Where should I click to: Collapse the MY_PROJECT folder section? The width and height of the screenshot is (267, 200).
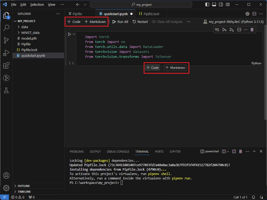pyautogui.click(x=39, y=21)
